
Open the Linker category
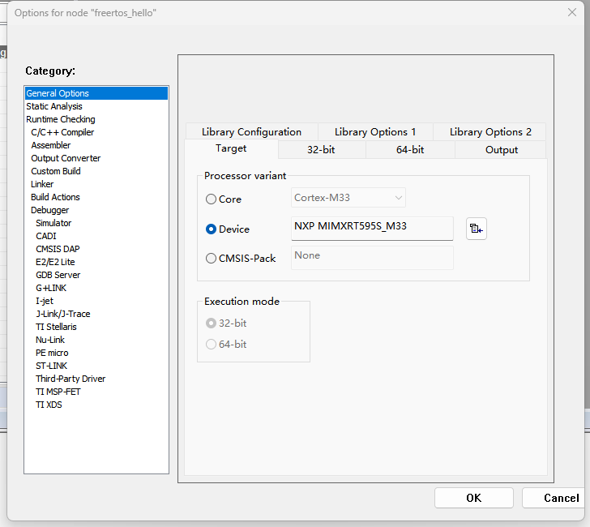pos(42,184)
